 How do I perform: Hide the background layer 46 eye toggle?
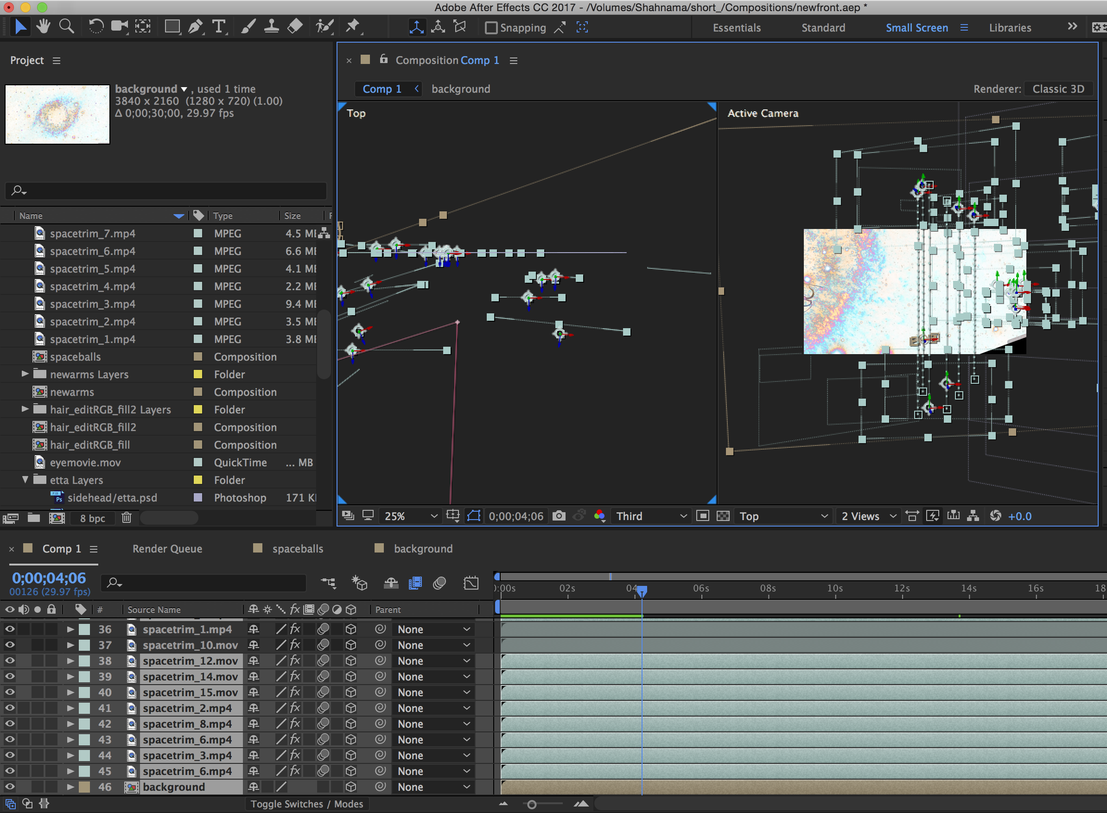pyautogui.click(x=10, y=787)
